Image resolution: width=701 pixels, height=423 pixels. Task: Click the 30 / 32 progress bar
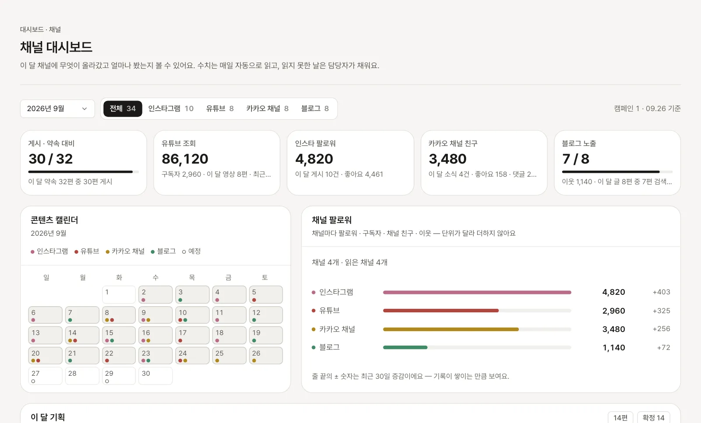click(83, 172)
